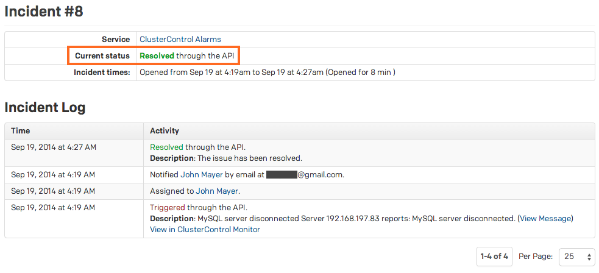The width and height of the screenshot is (599, 273).
Task: Click the 1-4 of 4 pagination indicator
Action: 494,257
